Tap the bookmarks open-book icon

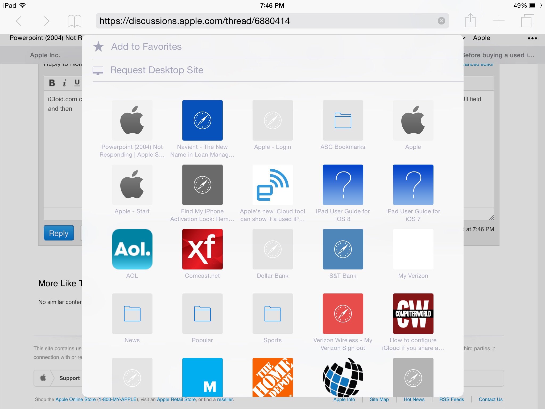tap(74, 21)
